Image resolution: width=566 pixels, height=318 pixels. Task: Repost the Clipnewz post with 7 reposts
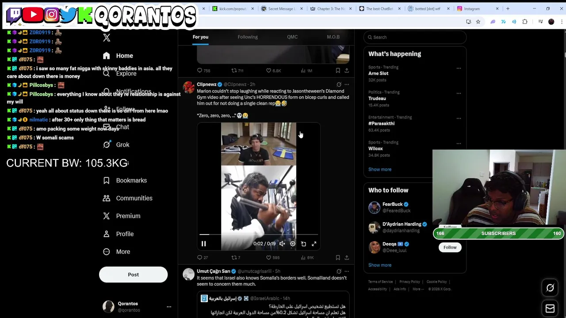pyautogui.click(x=236, y=257)
